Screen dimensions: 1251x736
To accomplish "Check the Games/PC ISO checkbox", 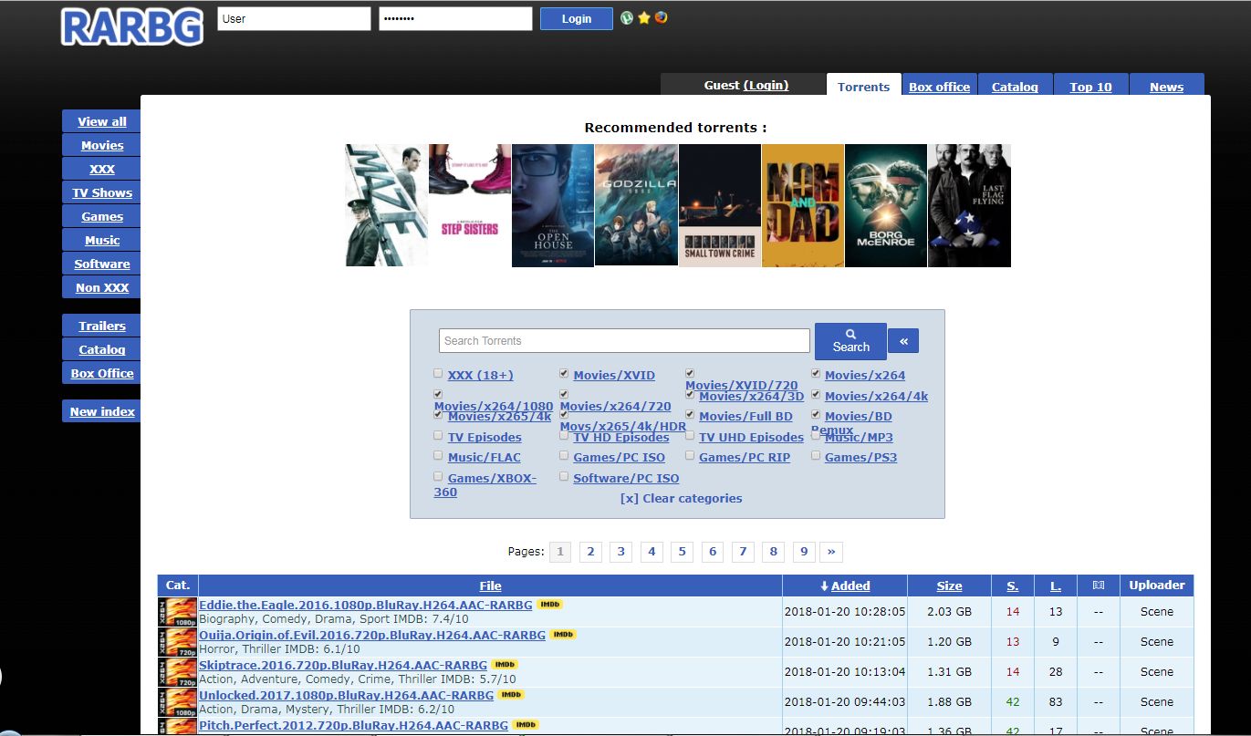I will tap(564, 455).
